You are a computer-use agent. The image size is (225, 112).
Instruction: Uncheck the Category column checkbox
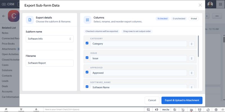point(87,43)
